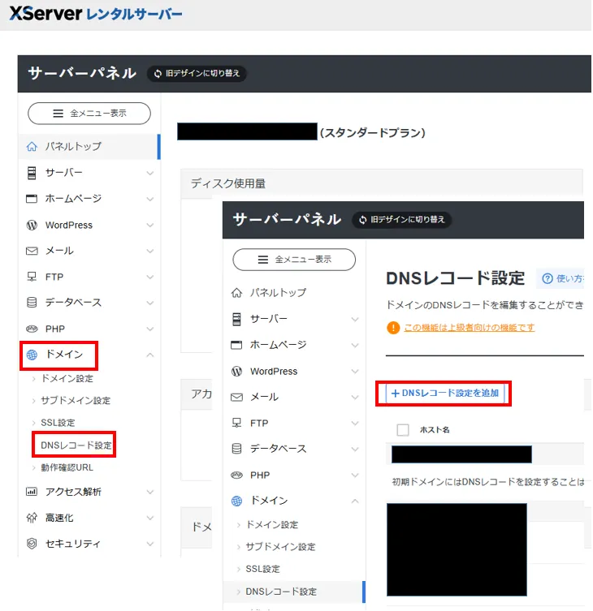Expand the FTP chevron in the front panel

coord(355,423)
